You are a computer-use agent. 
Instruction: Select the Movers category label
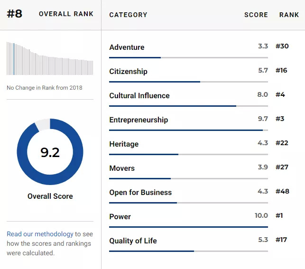pyautogui.click(x=122, y=168)
